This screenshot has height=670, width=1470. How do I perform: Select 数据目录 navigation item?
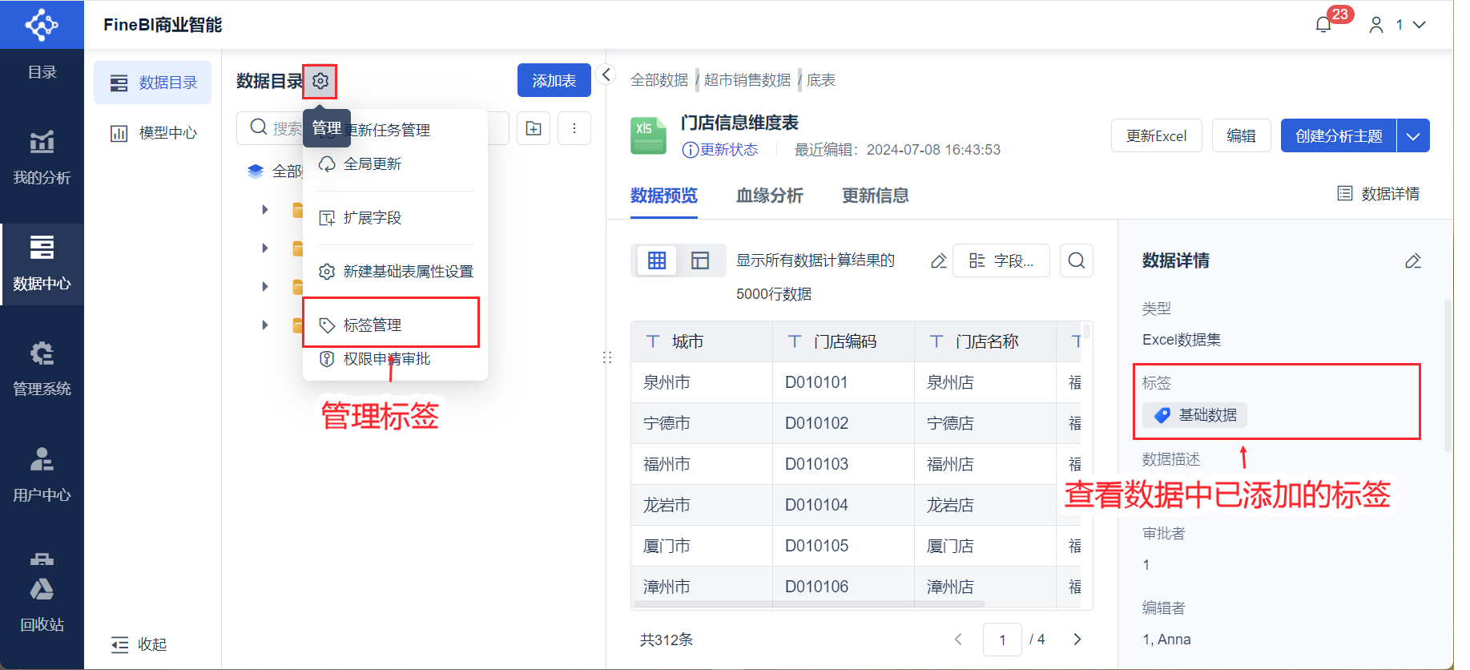tap(153, 83)
